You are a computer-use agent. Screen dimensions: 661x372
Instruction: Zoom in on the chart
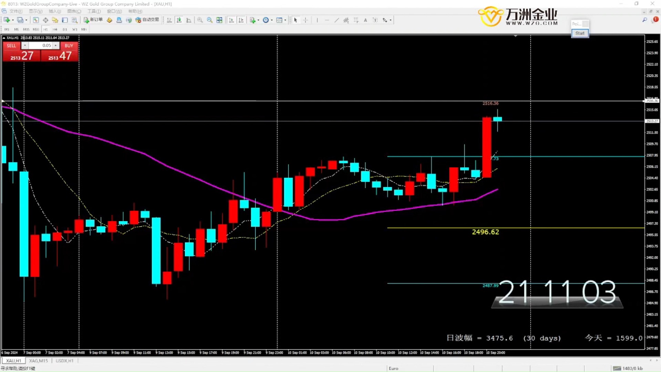click(200, 20)
